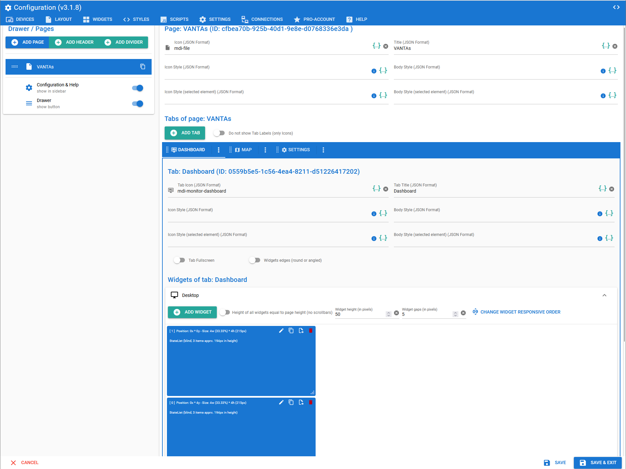The width and height of the screenshot is (626, 469).
Task: Click the resize handle of widget [1]
Action: [x=312, y=393]
